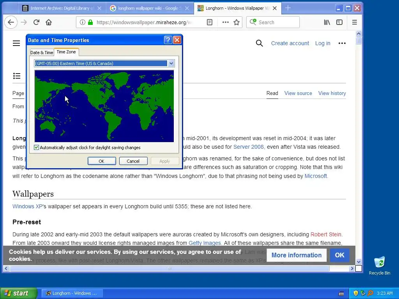This screenshot has height=299, width=399.
Task: Open the wiki sidebar hamburger menu
Action: click(x=16, y=43)
